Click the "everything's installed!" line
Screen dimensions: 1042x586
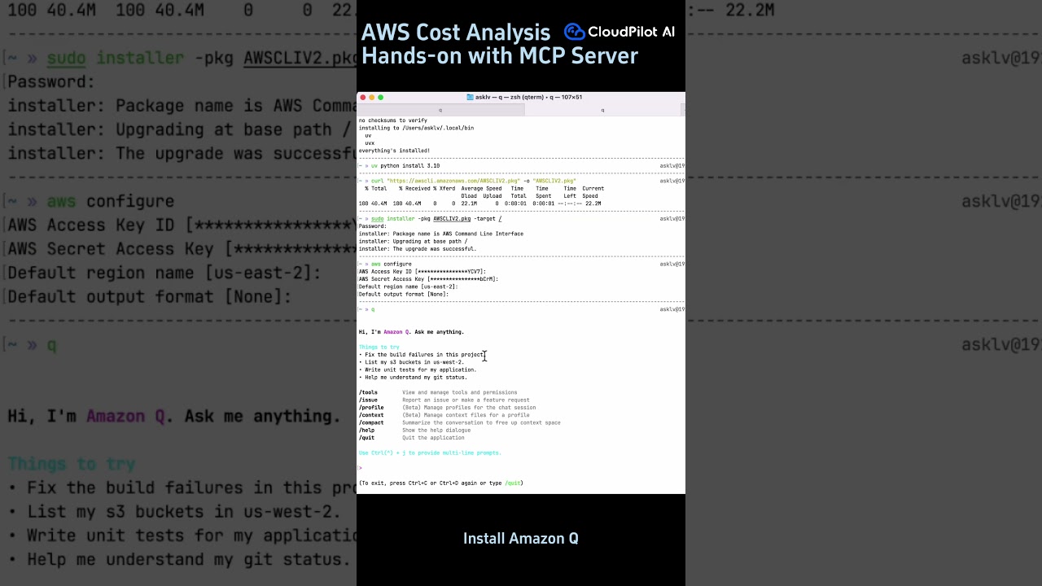point(394,151)
